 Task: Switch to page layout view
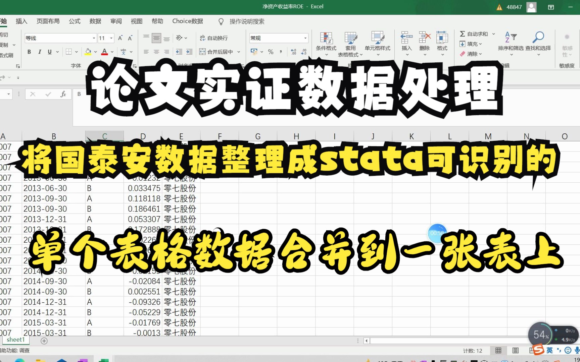tap(516, 351)
